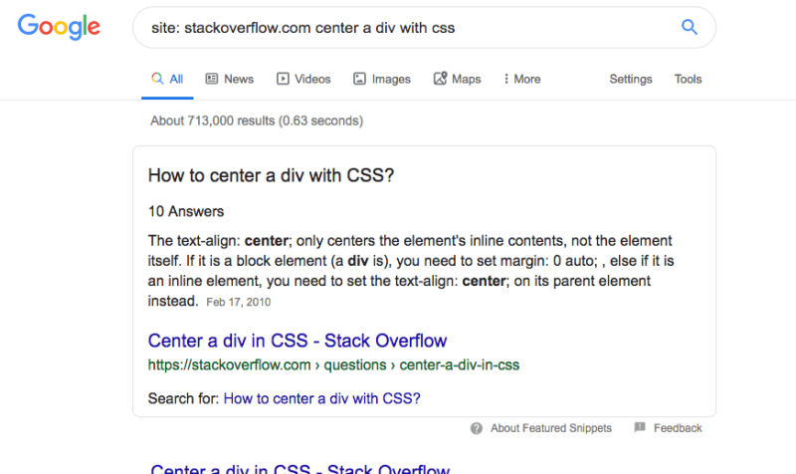This screenshot has height=474, width=796.
Task: Switch to the Images tab
Action: 382,79
